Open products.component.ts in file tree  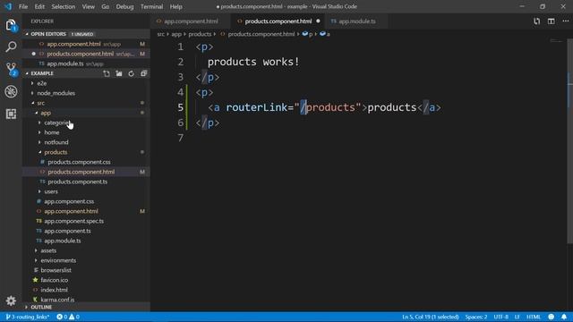click(x=78, y=182)
